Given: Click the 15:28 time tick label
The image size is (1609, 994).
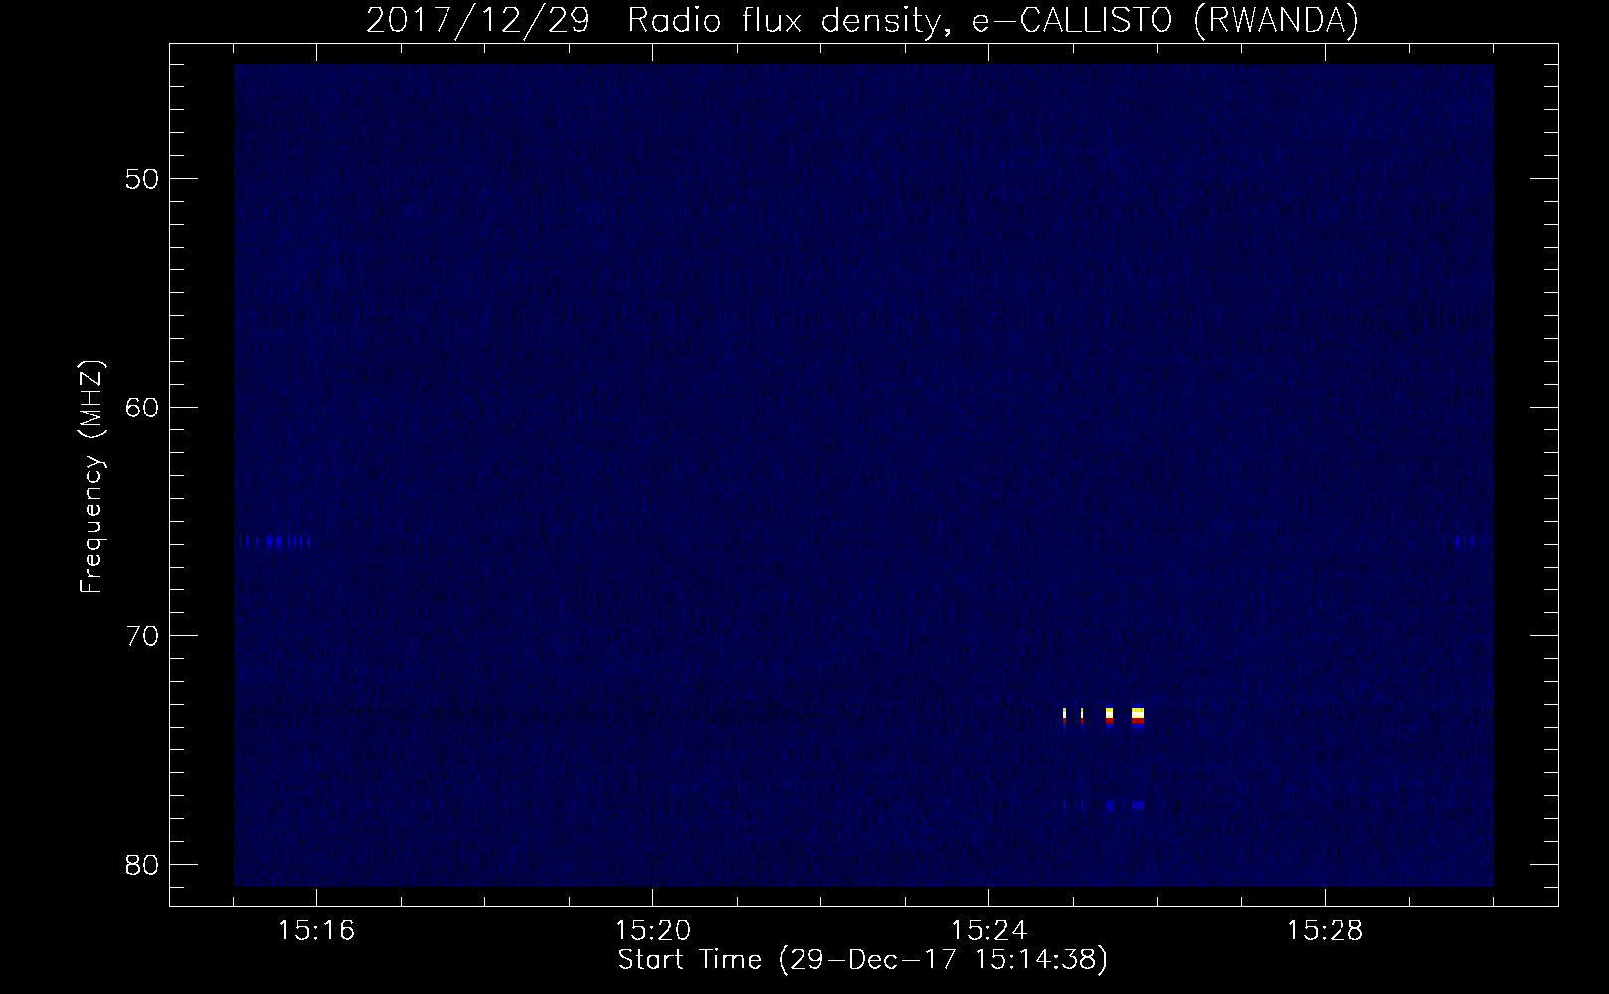Looking at the screenshot, I should tap(1326, 931).
